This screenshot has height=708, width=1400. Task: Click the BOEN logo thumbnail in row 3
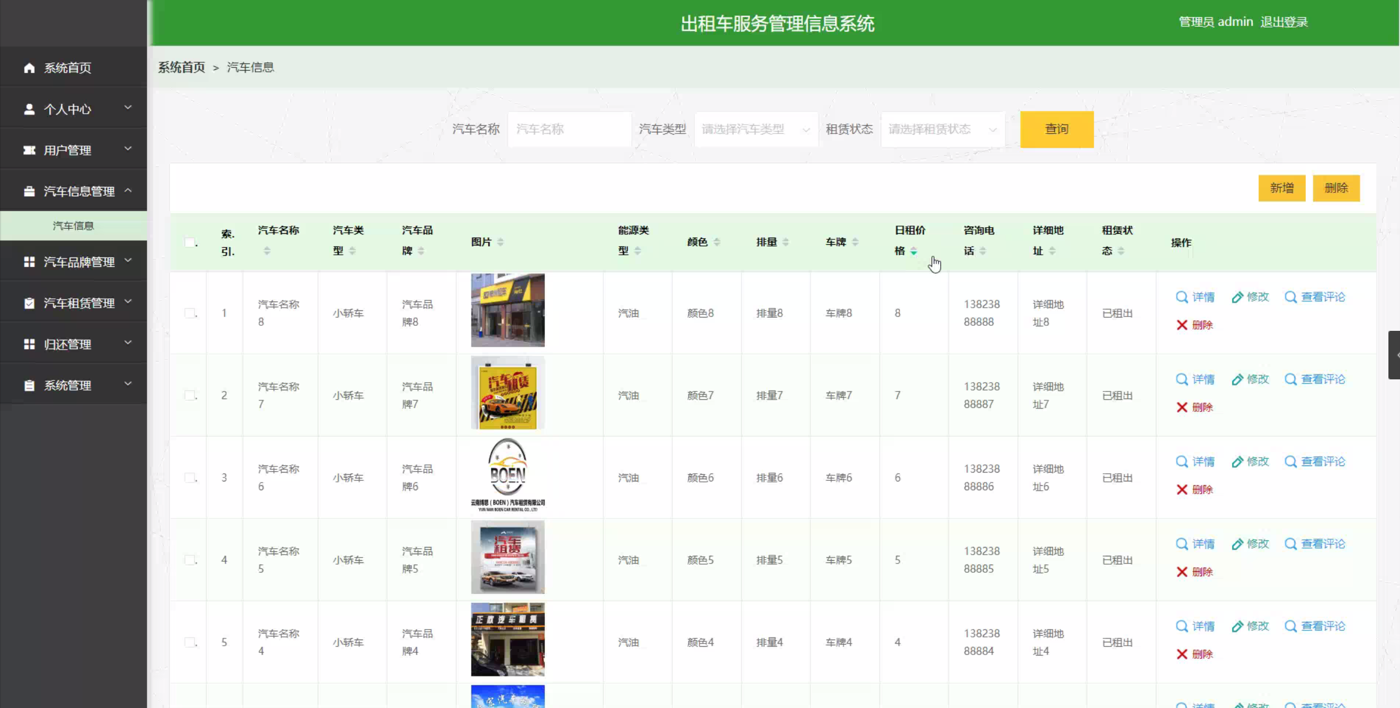(507, 475)
